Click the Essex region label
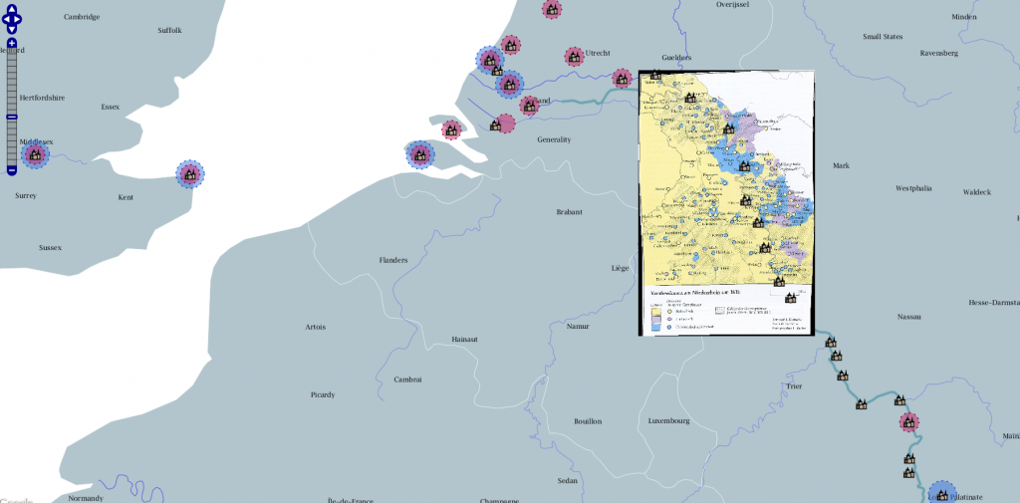The width and height of the screenshot is (1020, 503). pyautogui.click(x=111, y=107)
